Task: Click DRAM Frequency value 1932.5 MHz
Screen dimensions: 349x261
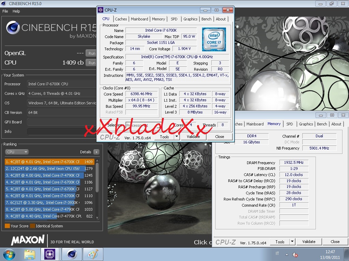Action: [293, 162]
